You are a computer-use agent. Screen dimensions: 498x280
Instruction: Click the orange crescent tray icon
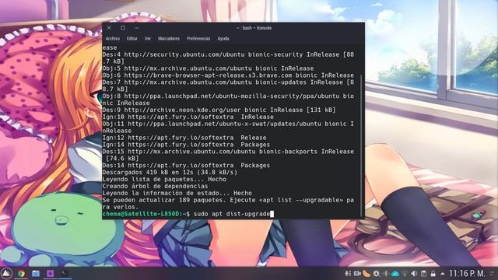pos(366,273)
